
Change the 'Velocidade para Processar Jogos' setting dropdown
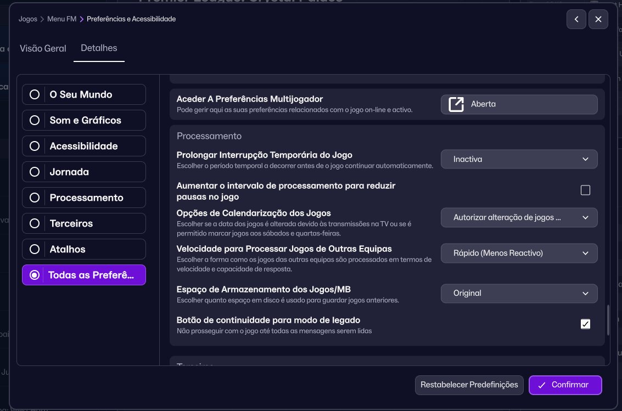(519, 253)
